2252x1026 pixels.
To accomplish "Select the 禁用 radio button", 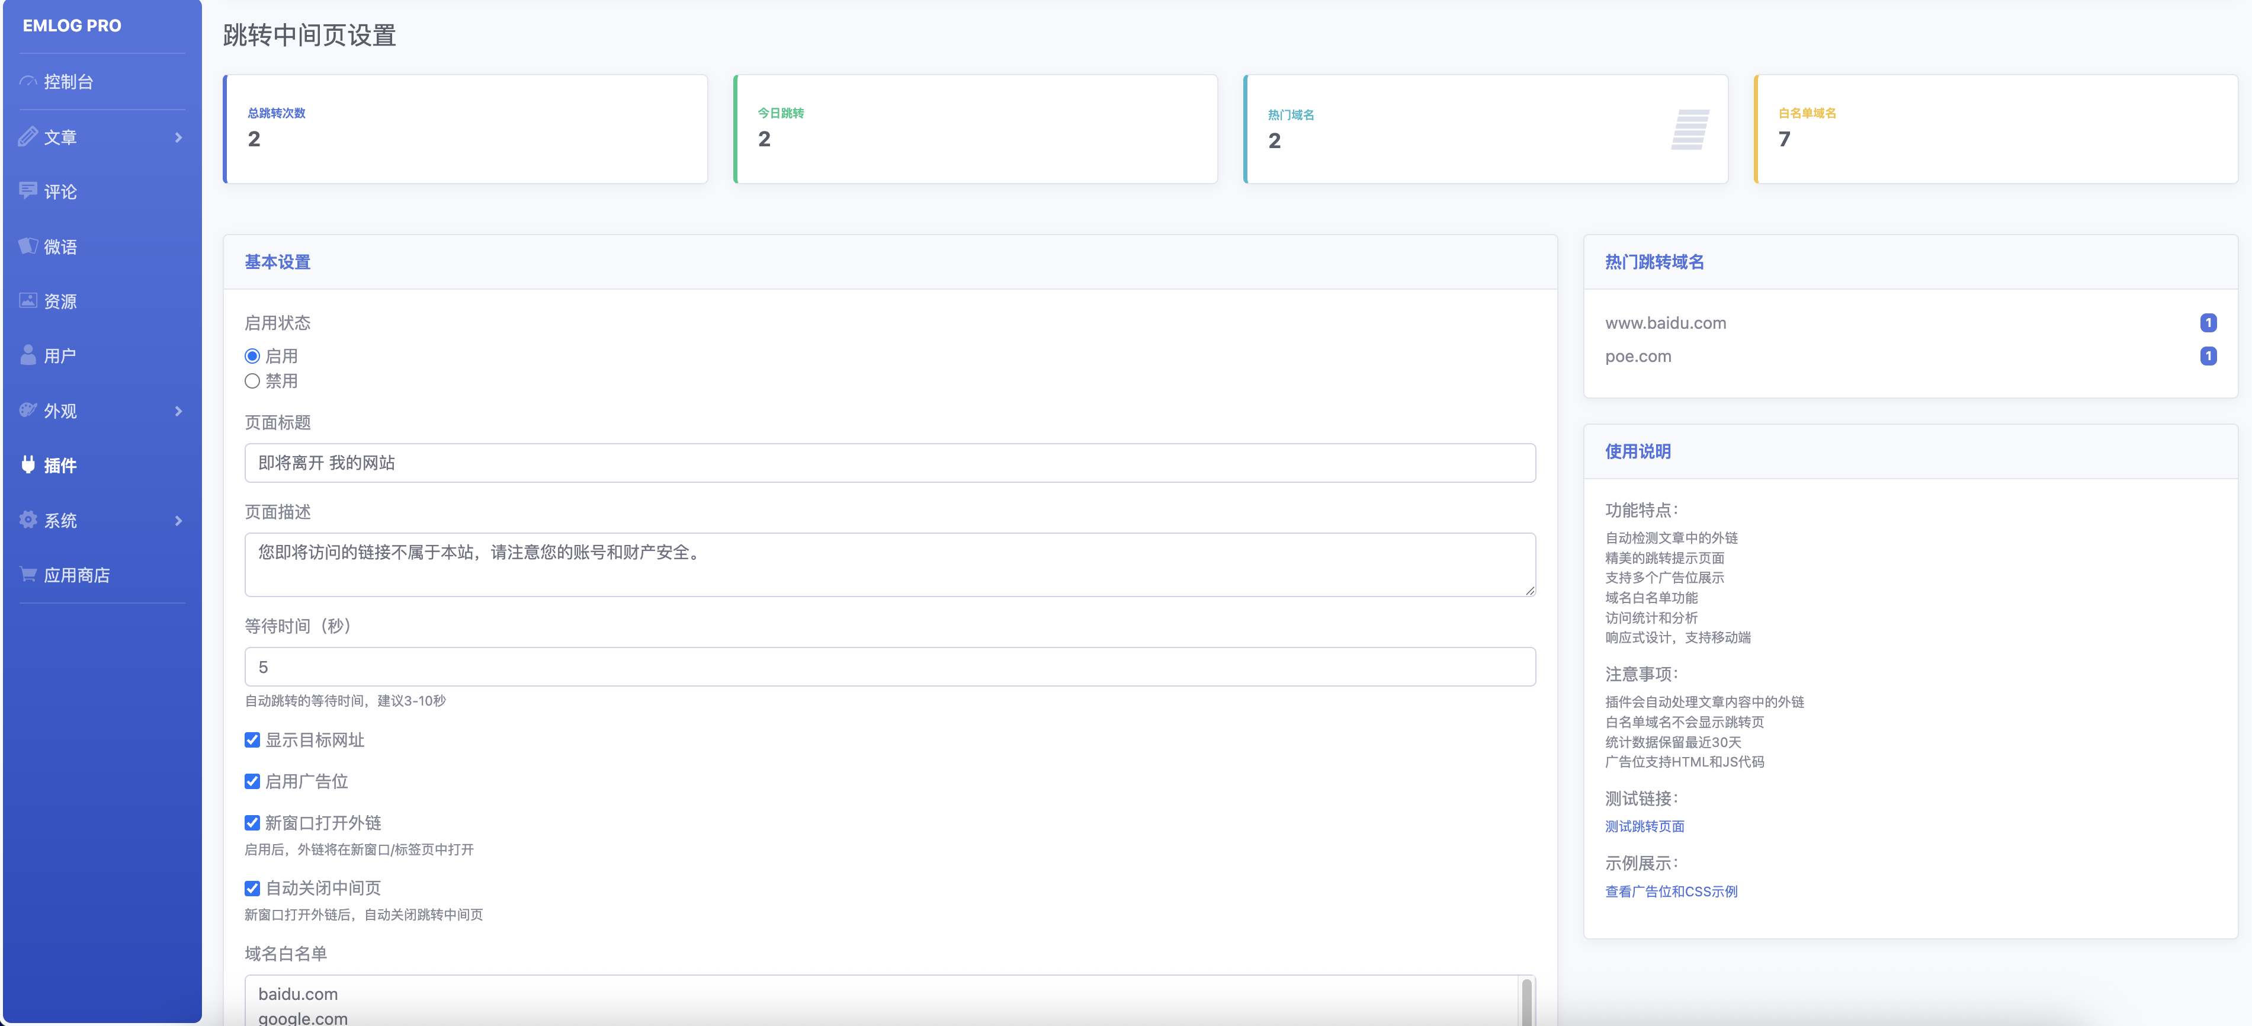I will click(252, 381).
